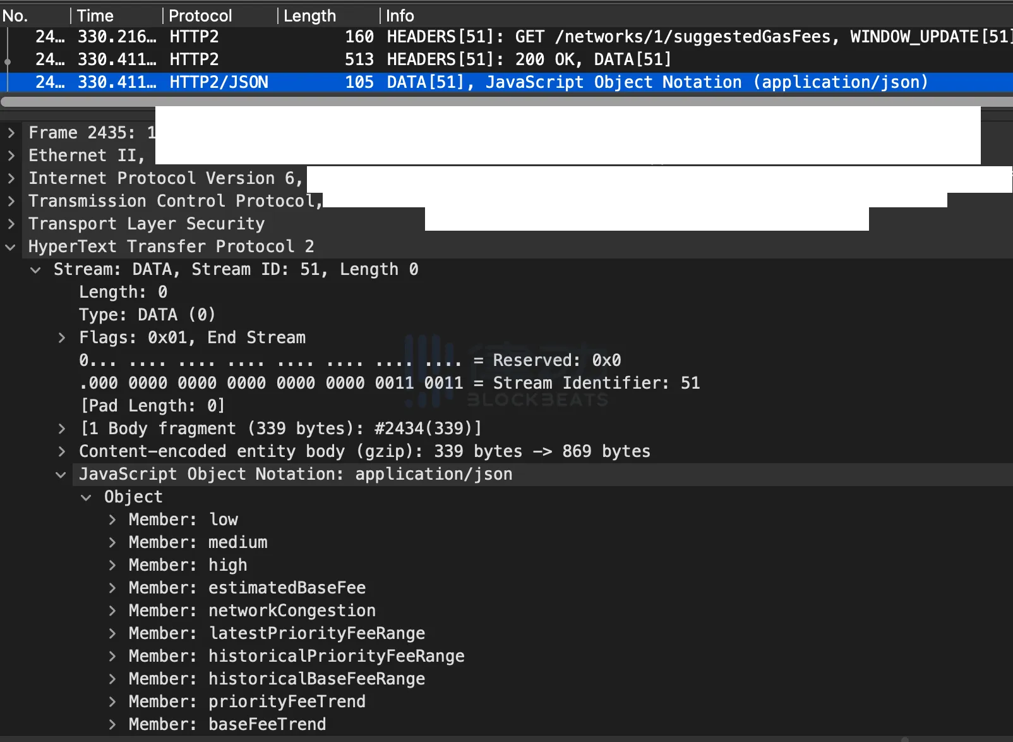Collapse the Stream: DATA, Stream ID 51 node
Screen dimensions: 1013x742
pos(36,270)
